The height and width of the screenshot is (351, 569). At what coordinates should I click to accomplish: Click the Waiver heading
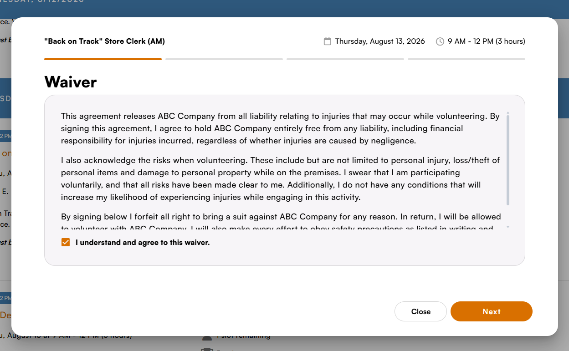[x=71, y=82]
